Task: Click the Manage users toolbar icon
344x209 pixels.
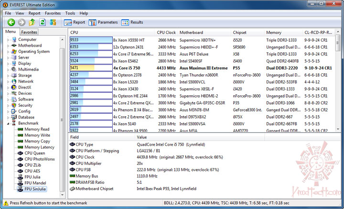Action: [x=53, y=22]
